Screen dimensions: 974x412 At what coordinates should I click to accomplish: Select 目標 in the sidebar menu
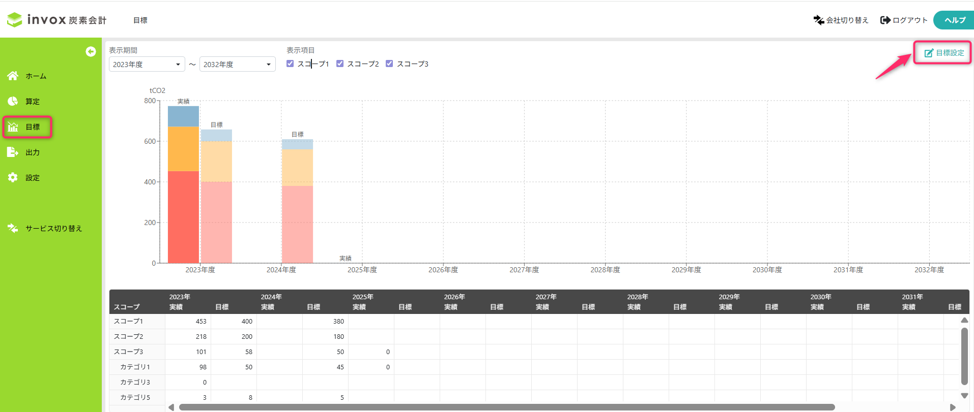[x=33, y=126]
